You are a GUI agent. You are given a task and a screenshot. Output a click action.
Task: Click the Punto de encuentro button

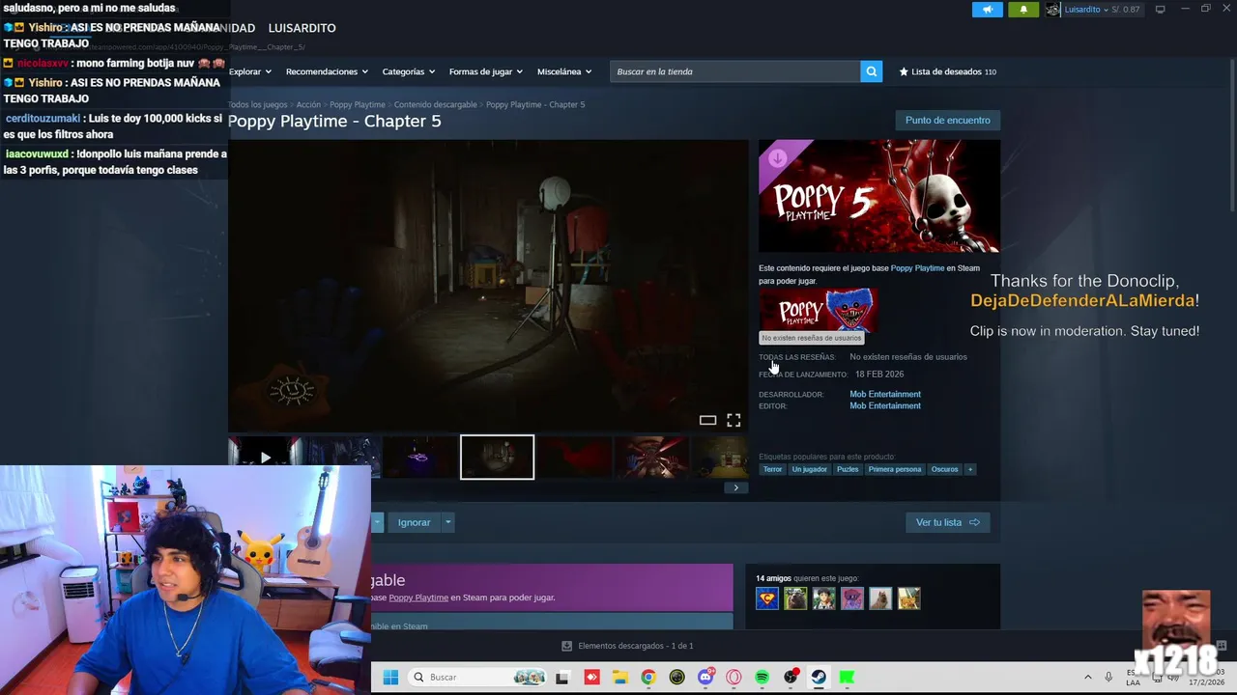[947, 121]
